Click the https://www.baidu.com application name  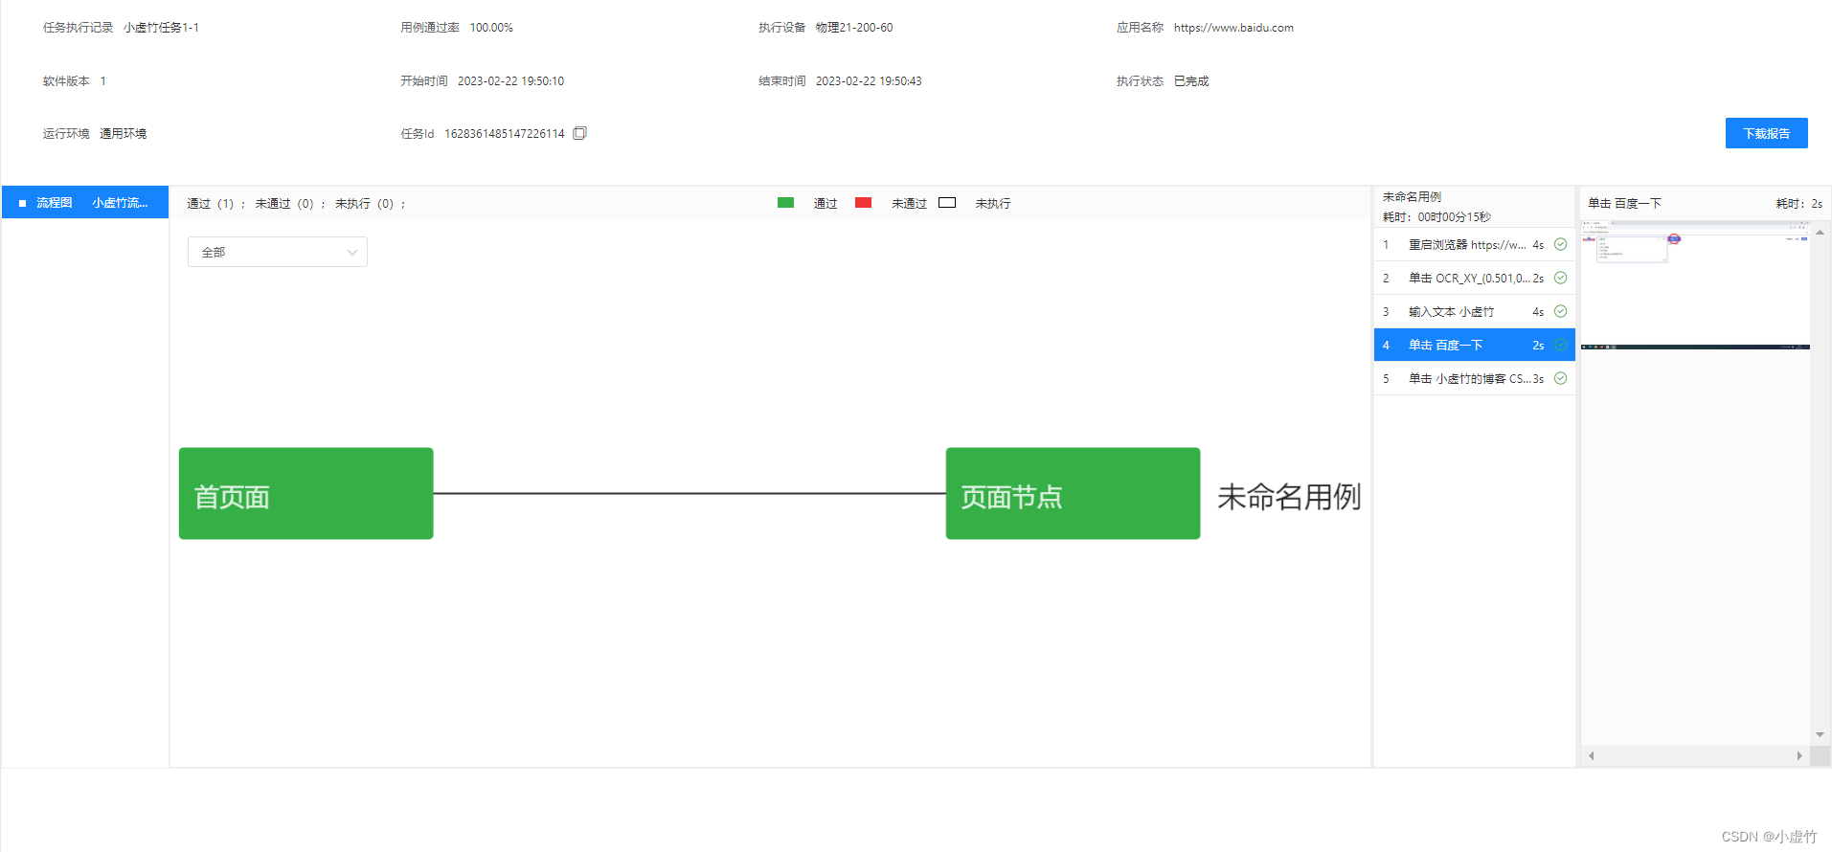pyautogui.click(x=1233, y=28)
